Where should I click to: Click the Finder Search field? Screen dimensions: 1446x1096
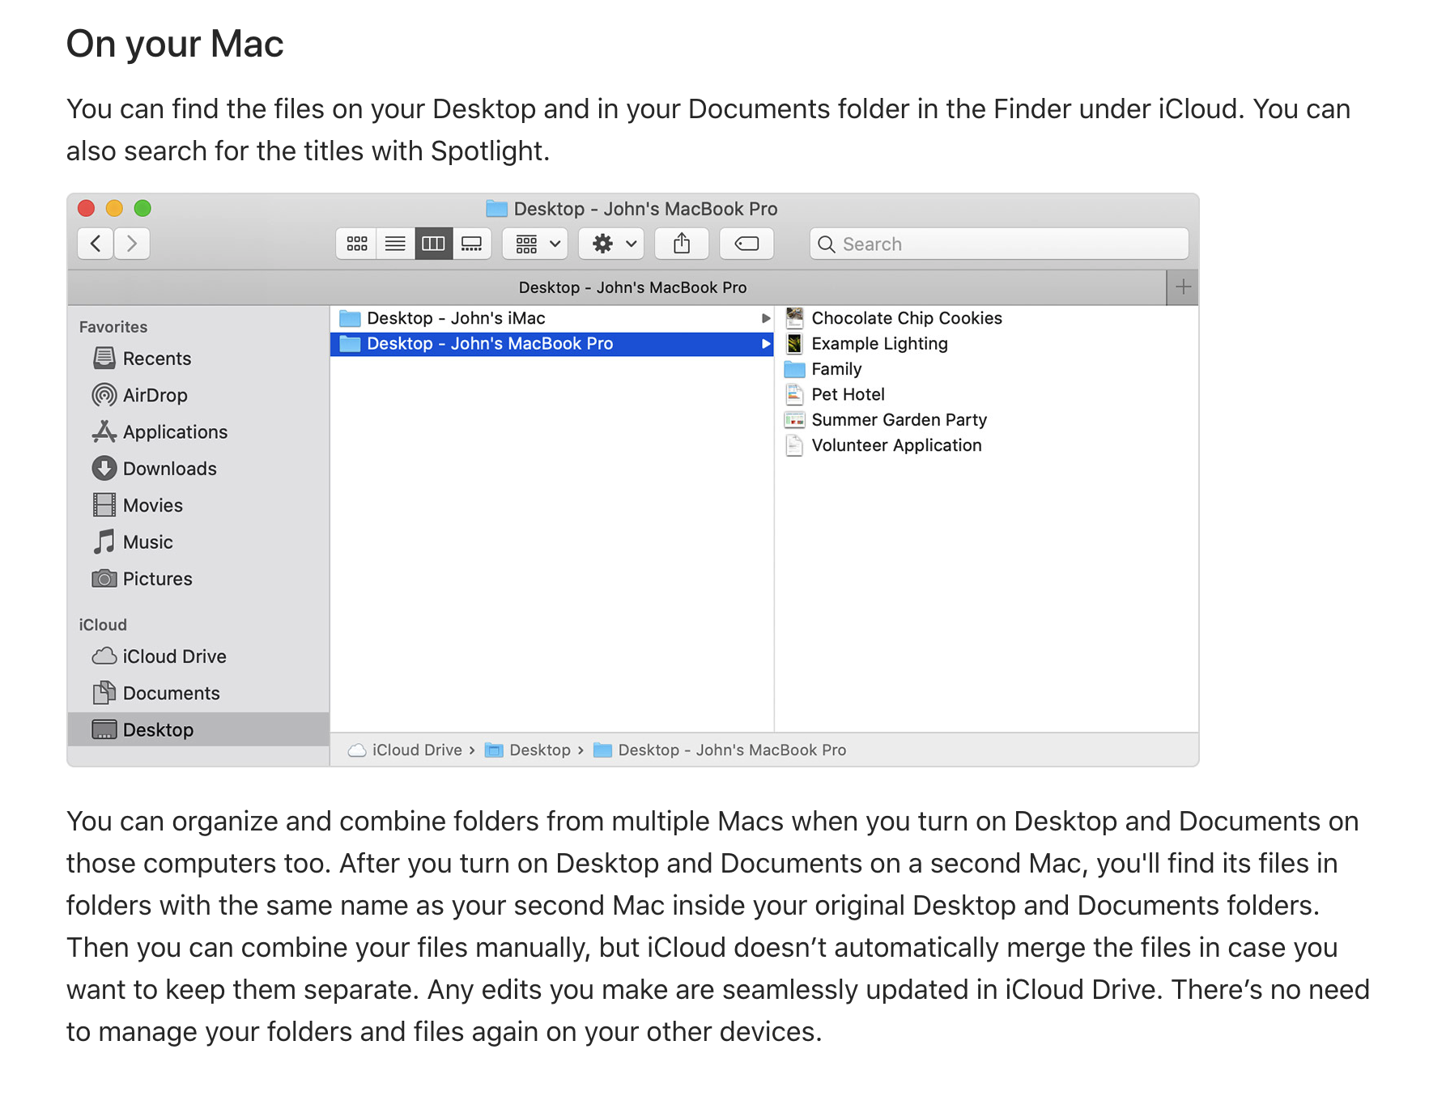click(999, 244)
